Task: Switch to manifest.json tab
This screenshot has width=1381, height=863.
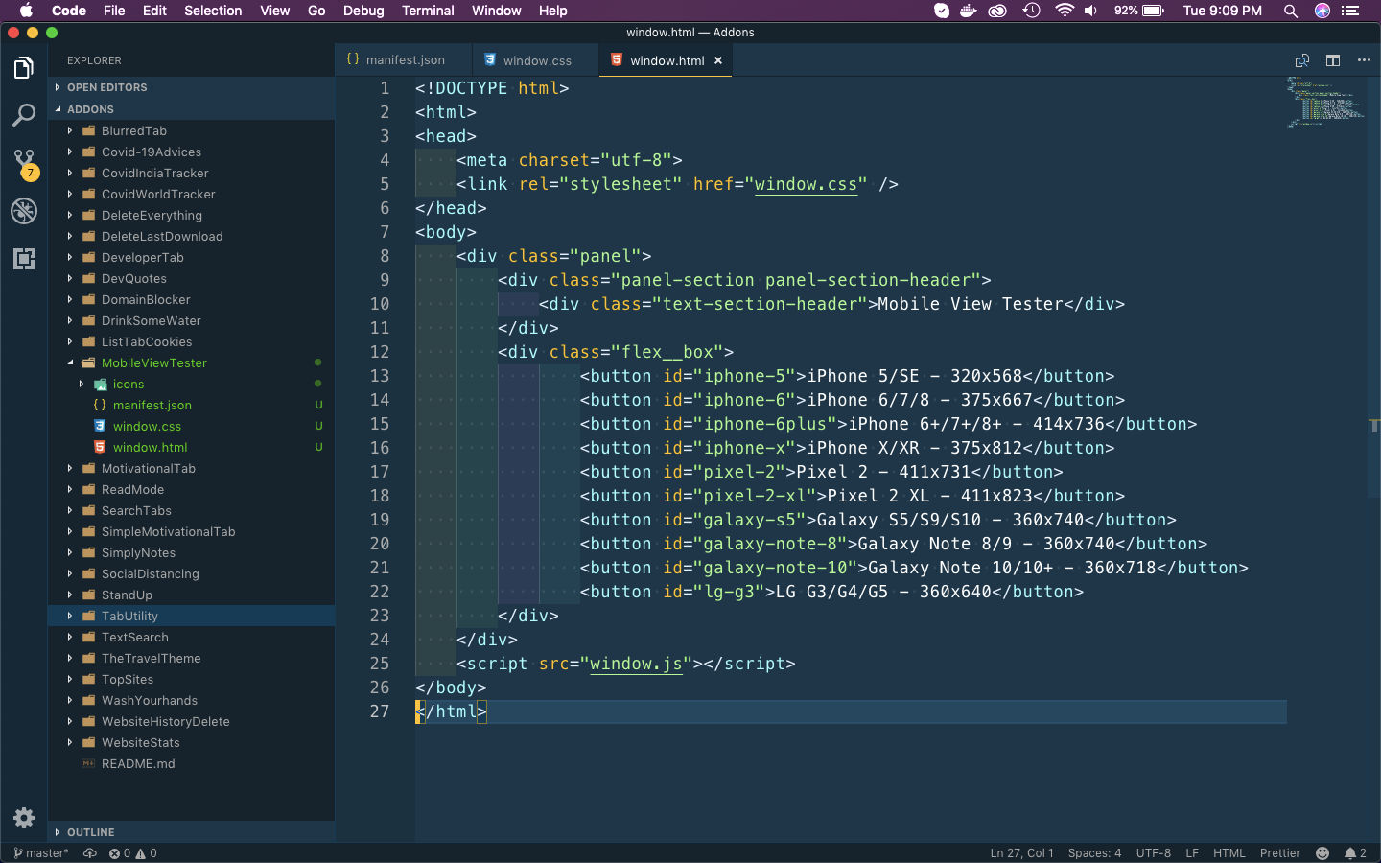Action: coord(404,60)
